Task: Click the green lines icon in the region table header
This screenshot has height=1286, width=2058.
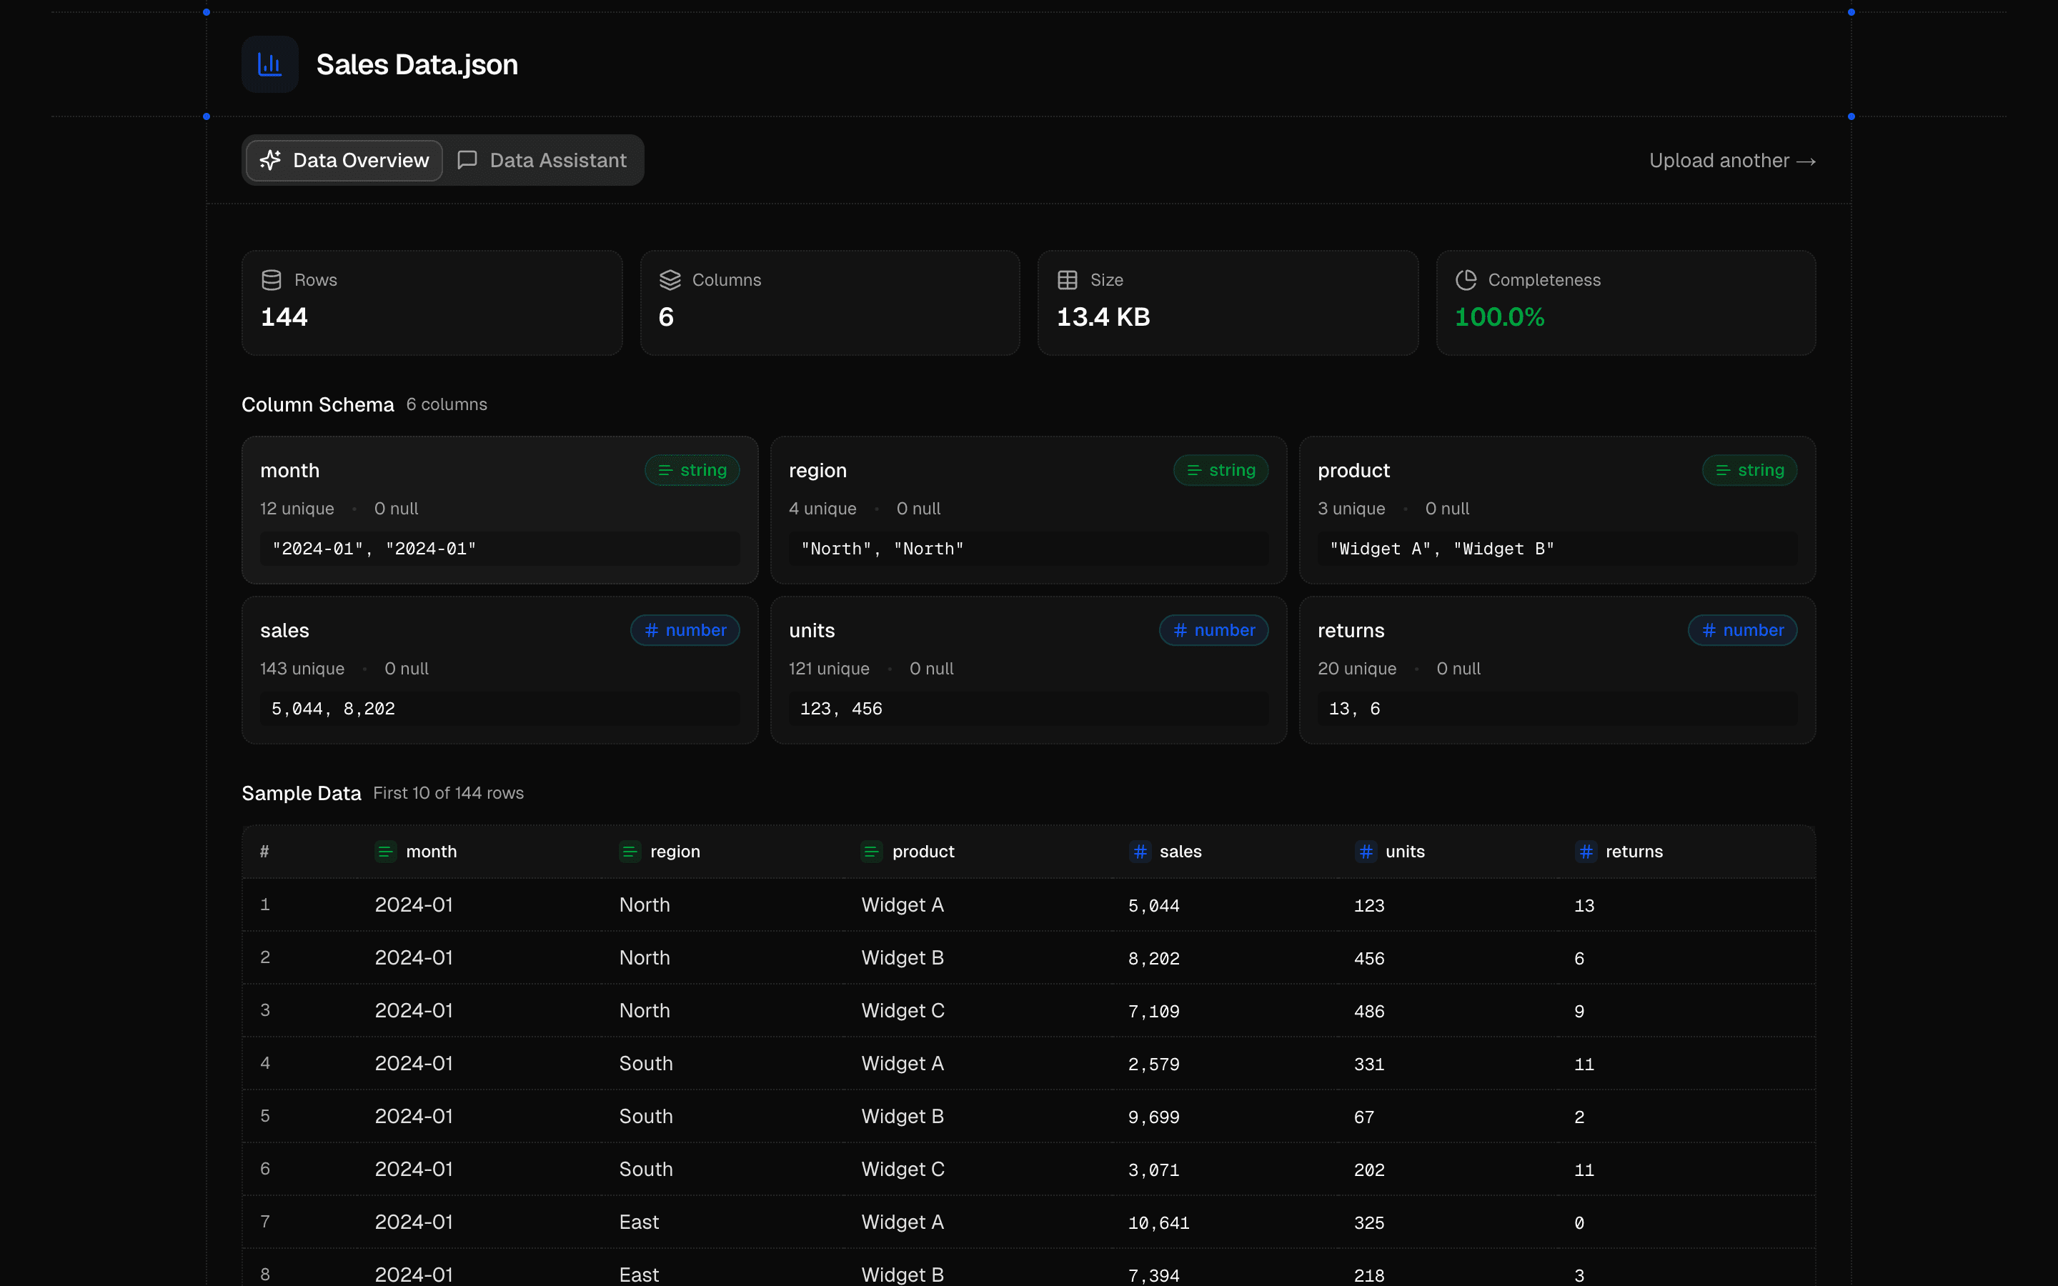Action: tap(630, 852)
